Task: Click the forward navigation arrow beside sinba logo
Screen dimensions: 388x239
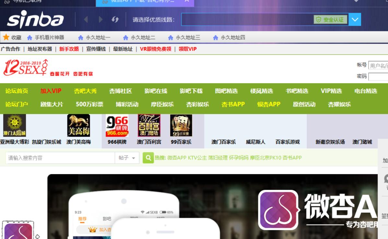Action: (x=100, y=20)
